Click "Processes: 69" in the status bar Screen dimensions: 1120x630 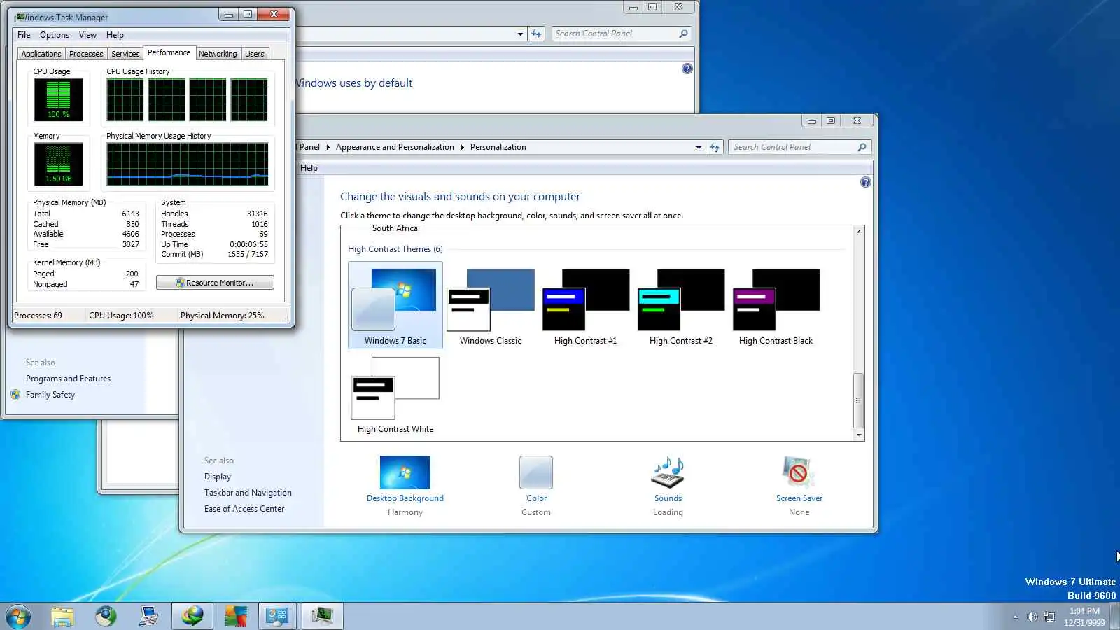[38, 316]
